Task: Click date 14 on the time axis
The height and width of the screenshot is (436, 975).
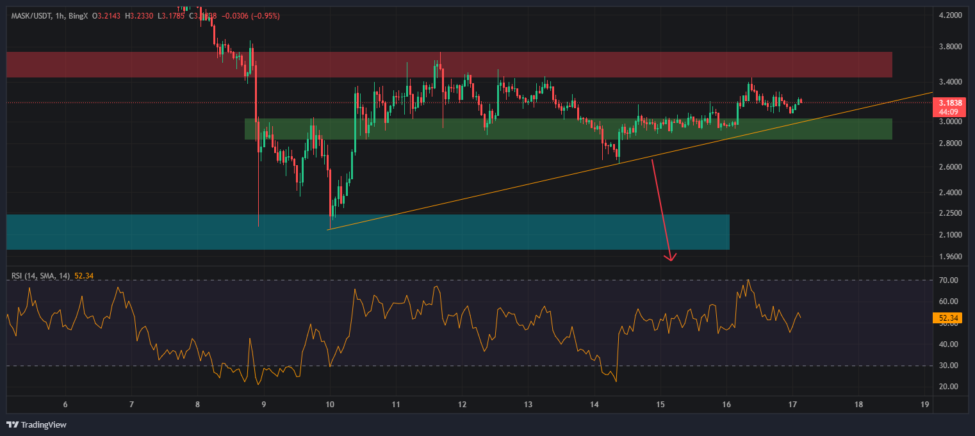Action: tap(594, 405)
